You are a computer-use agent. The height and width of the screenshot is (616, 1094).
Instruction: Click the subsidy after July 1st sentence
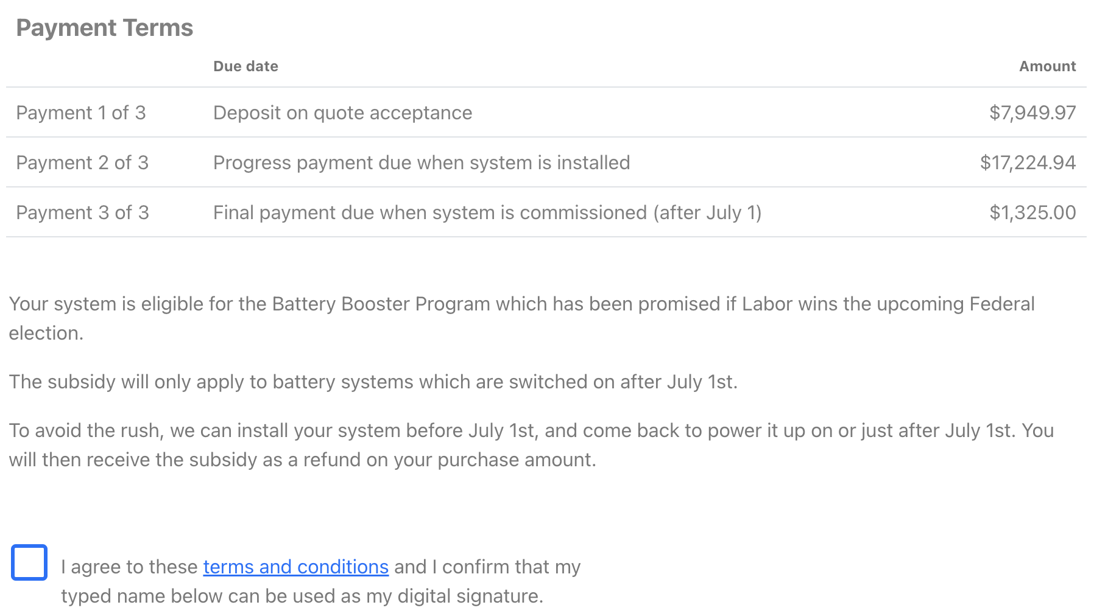pyautogui.click(x=373, y=382)
